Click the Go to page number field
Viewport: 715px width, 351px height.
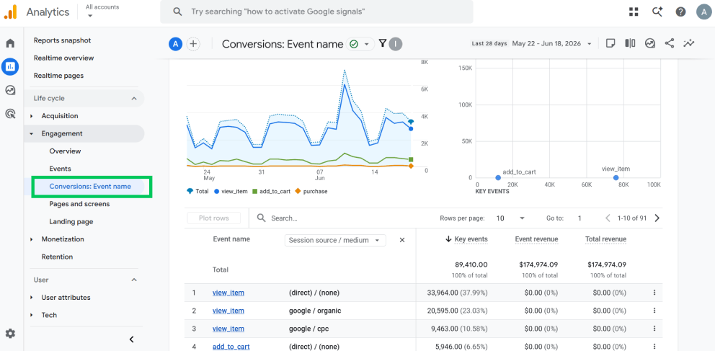pos(579,218)
